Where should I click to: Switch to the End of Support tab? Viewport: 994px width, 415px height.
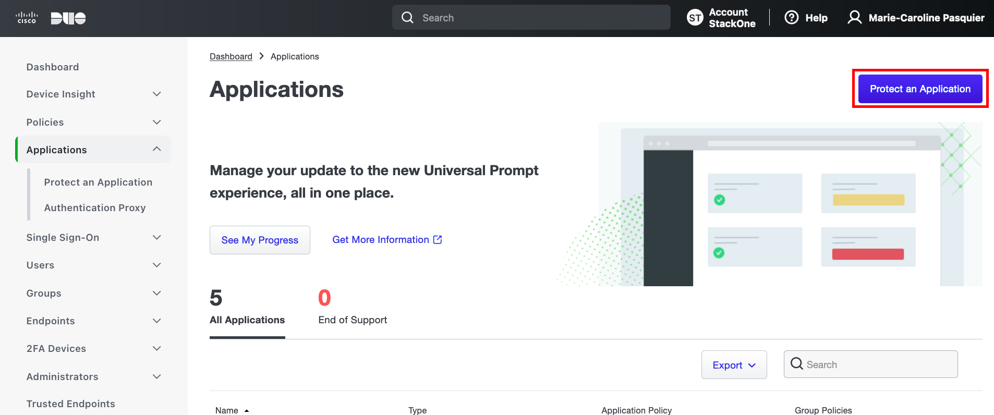353,308
